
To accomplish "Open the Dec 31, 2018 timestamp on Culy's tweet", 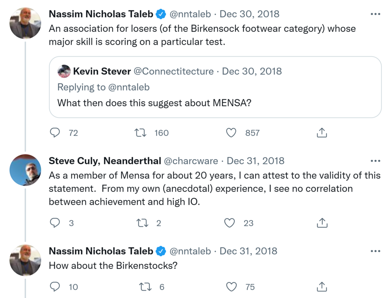I will (x=256, y=161).
